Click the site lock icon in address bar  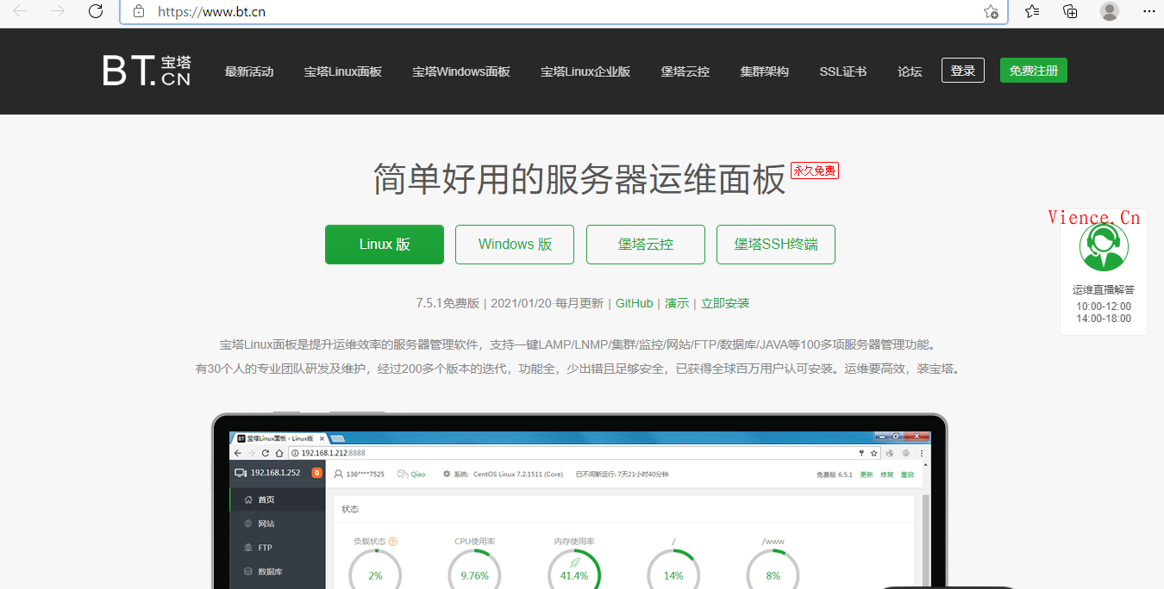click(138, 12)
